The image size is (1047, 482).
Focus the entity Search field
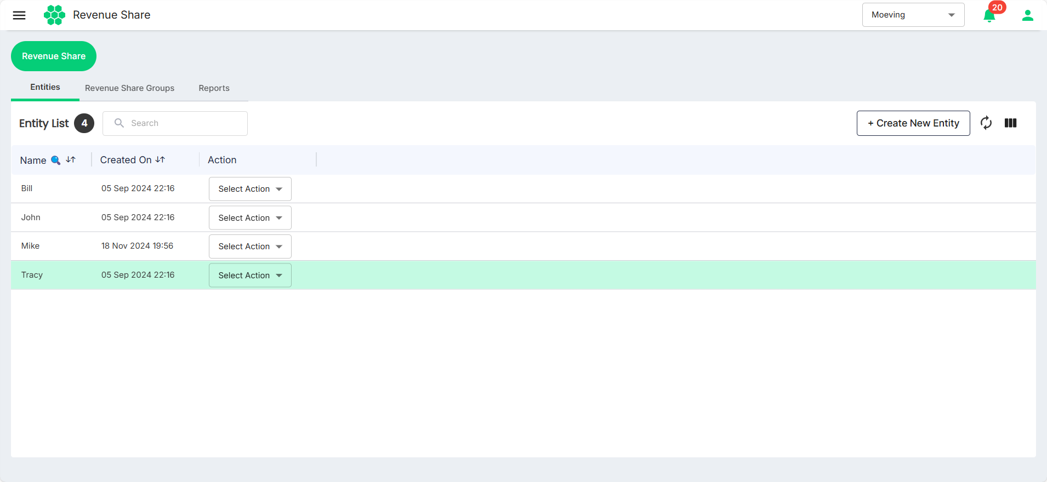click(x=175, y=123)
